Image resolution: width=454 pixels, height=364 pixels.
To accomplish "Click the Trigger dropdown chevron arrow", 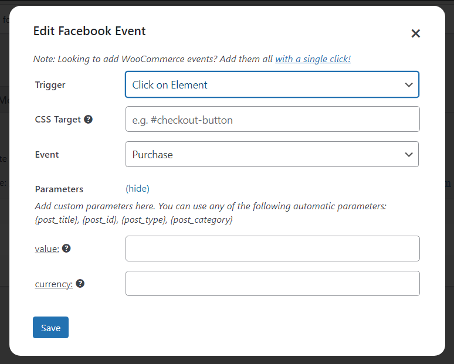I will [x=409, y=84].
